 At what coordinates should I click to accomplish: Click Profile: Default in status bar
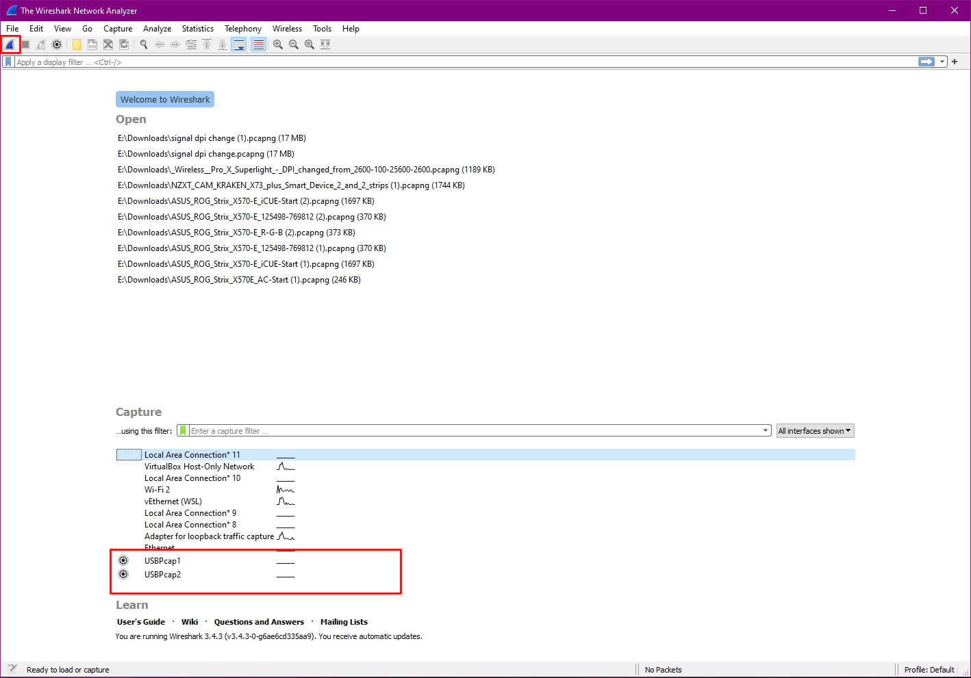tap(929, 670)
